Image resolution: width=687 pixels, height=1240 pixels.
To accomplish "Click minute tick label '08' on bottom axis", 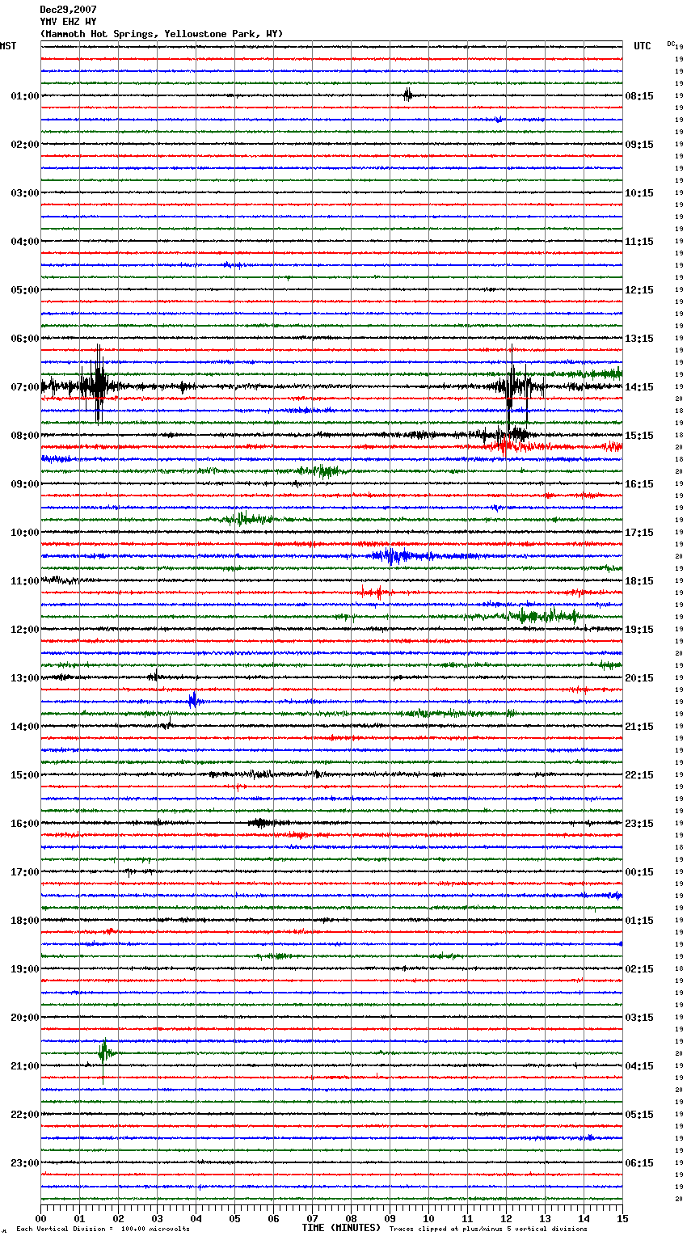I will [351, 1218].
